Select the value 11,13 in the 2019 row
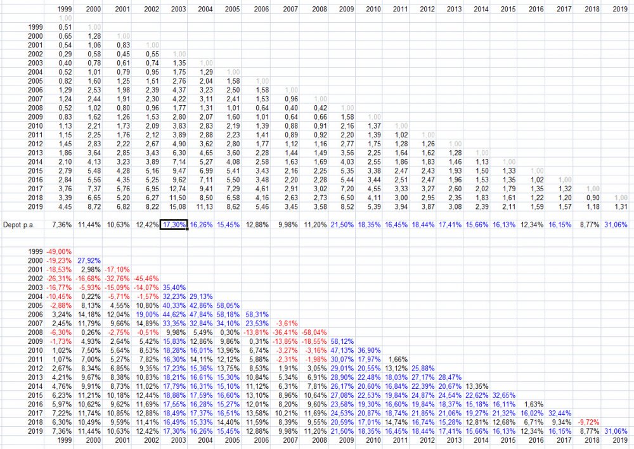The image size is (634, 449). 205,206
